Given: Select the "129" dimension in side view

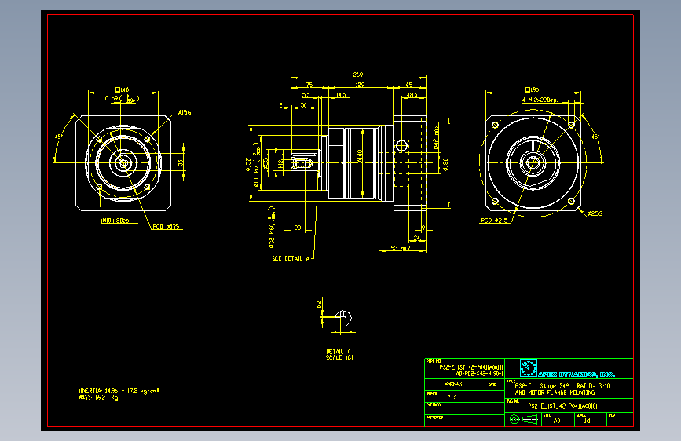Looking at the screenshot, I should pos(360,85).
